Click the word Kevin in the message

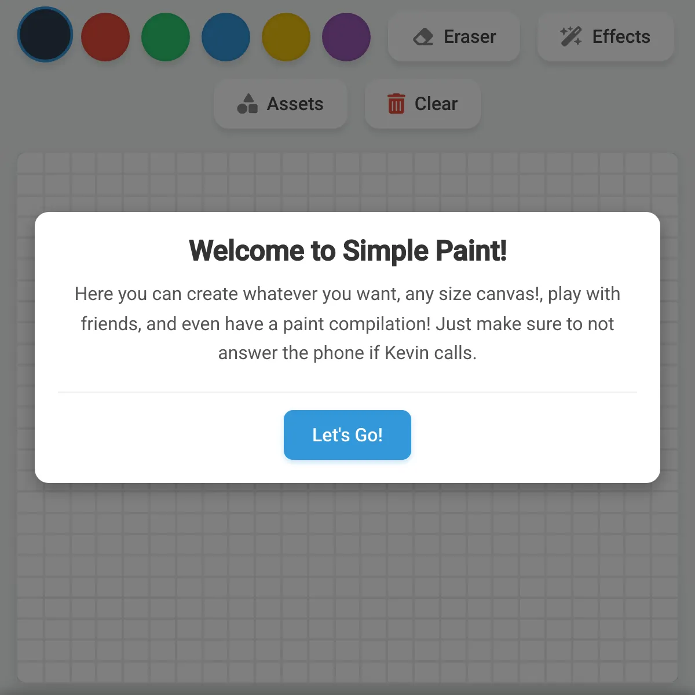click(407, 353)
